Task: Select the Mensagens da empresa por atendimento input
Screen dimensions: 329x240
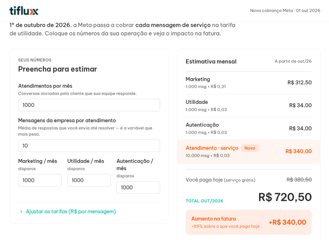Action: (x=89, y=146)
